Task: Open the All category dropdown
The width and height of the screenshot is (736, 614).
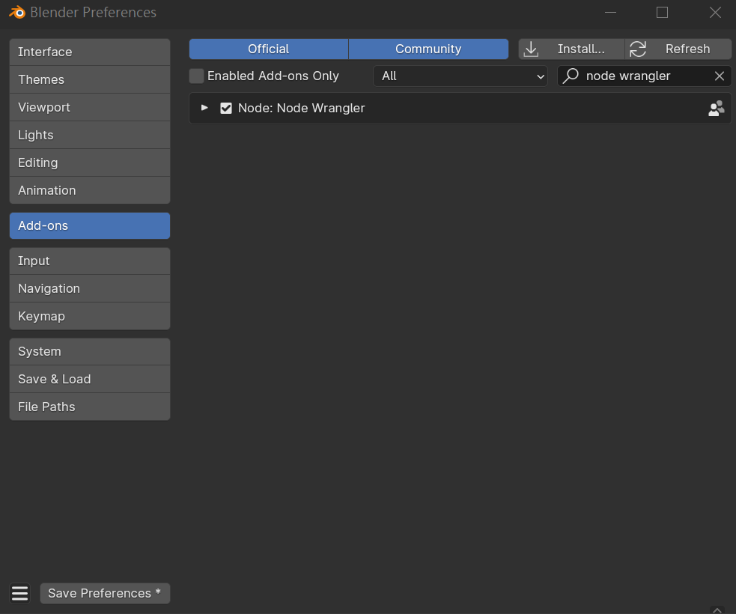Action: [x=460, y=76]
